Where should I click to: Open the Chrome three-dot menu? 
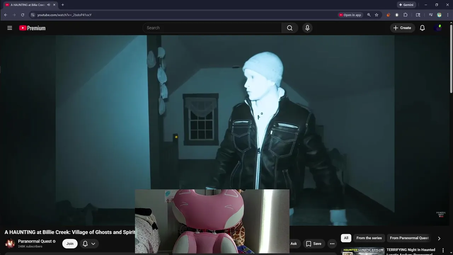(448, 15)
